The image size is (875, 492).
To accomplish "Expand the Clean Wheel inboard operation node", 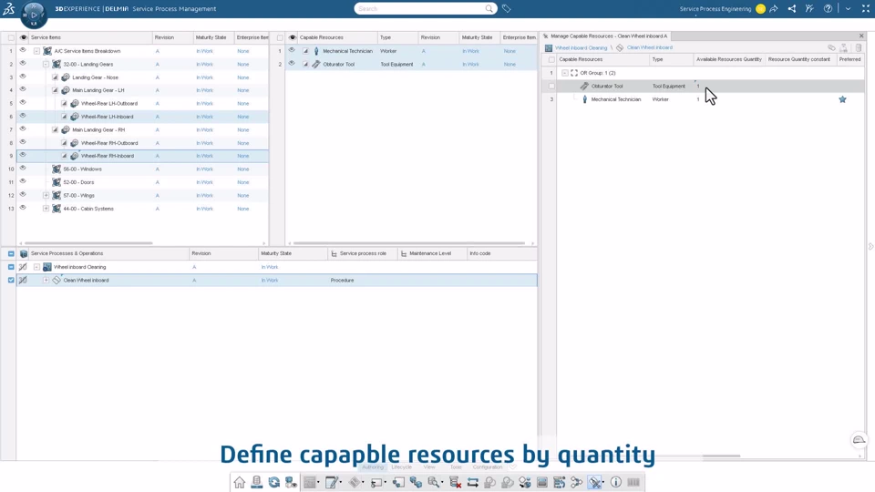I will (46, 280).
